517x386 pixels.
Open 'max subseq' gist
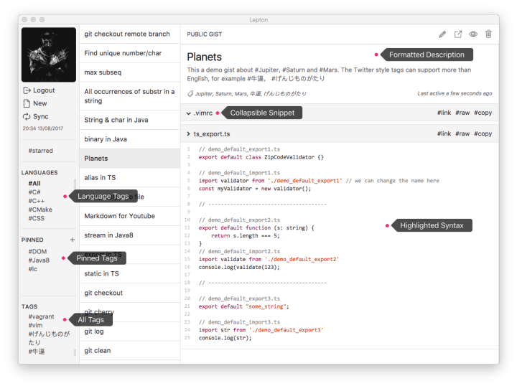pyautogui.click(x=129, y=72)
